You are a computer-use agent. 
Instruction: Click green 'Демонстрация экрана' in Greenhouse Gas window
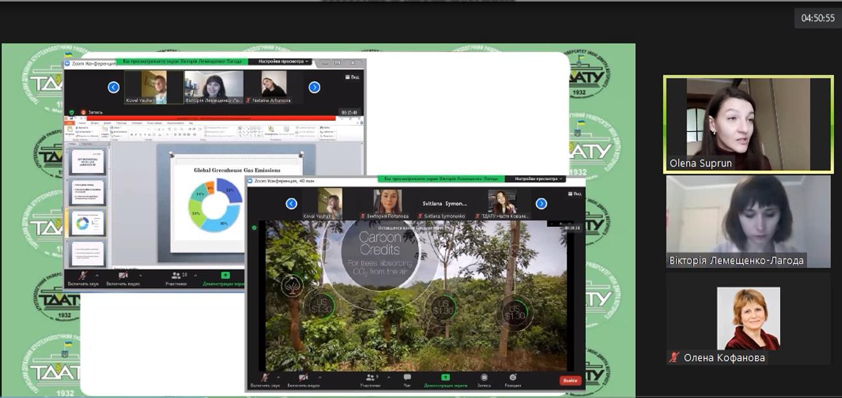coord(224,279)
